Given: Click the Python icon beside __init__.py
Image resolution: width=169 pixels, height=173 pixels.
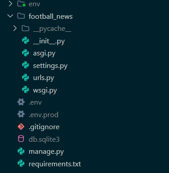Looking at the screenshot, I should coord(25,41).
